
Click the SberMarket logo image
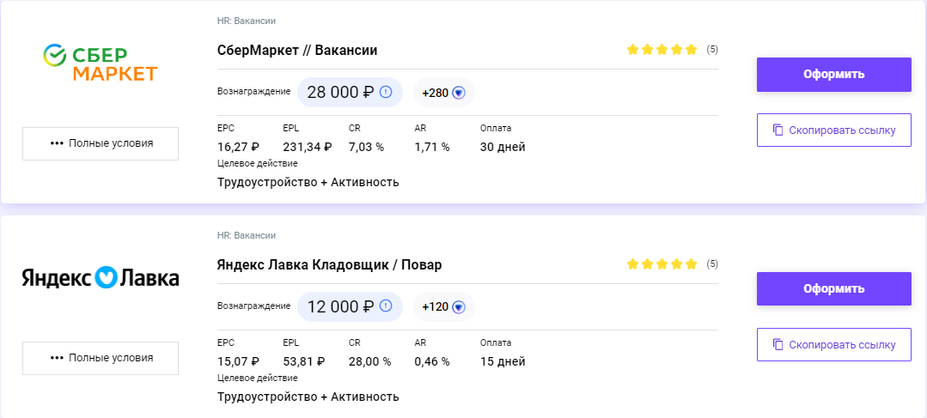(x=101, y=64)
